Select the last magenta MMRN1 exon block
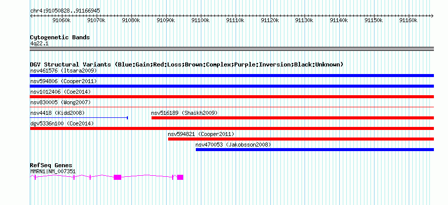448x205 pixels. (x=180, y=177)
